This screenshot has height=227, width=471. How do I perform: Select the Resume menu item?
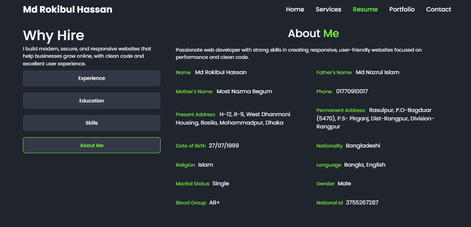pyautogui.click(x=365, y=9)
